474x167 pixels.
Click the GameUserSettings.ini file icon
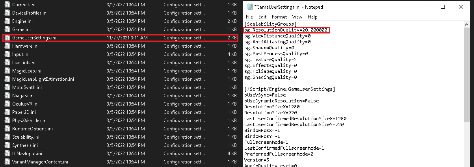coord(7,38)
